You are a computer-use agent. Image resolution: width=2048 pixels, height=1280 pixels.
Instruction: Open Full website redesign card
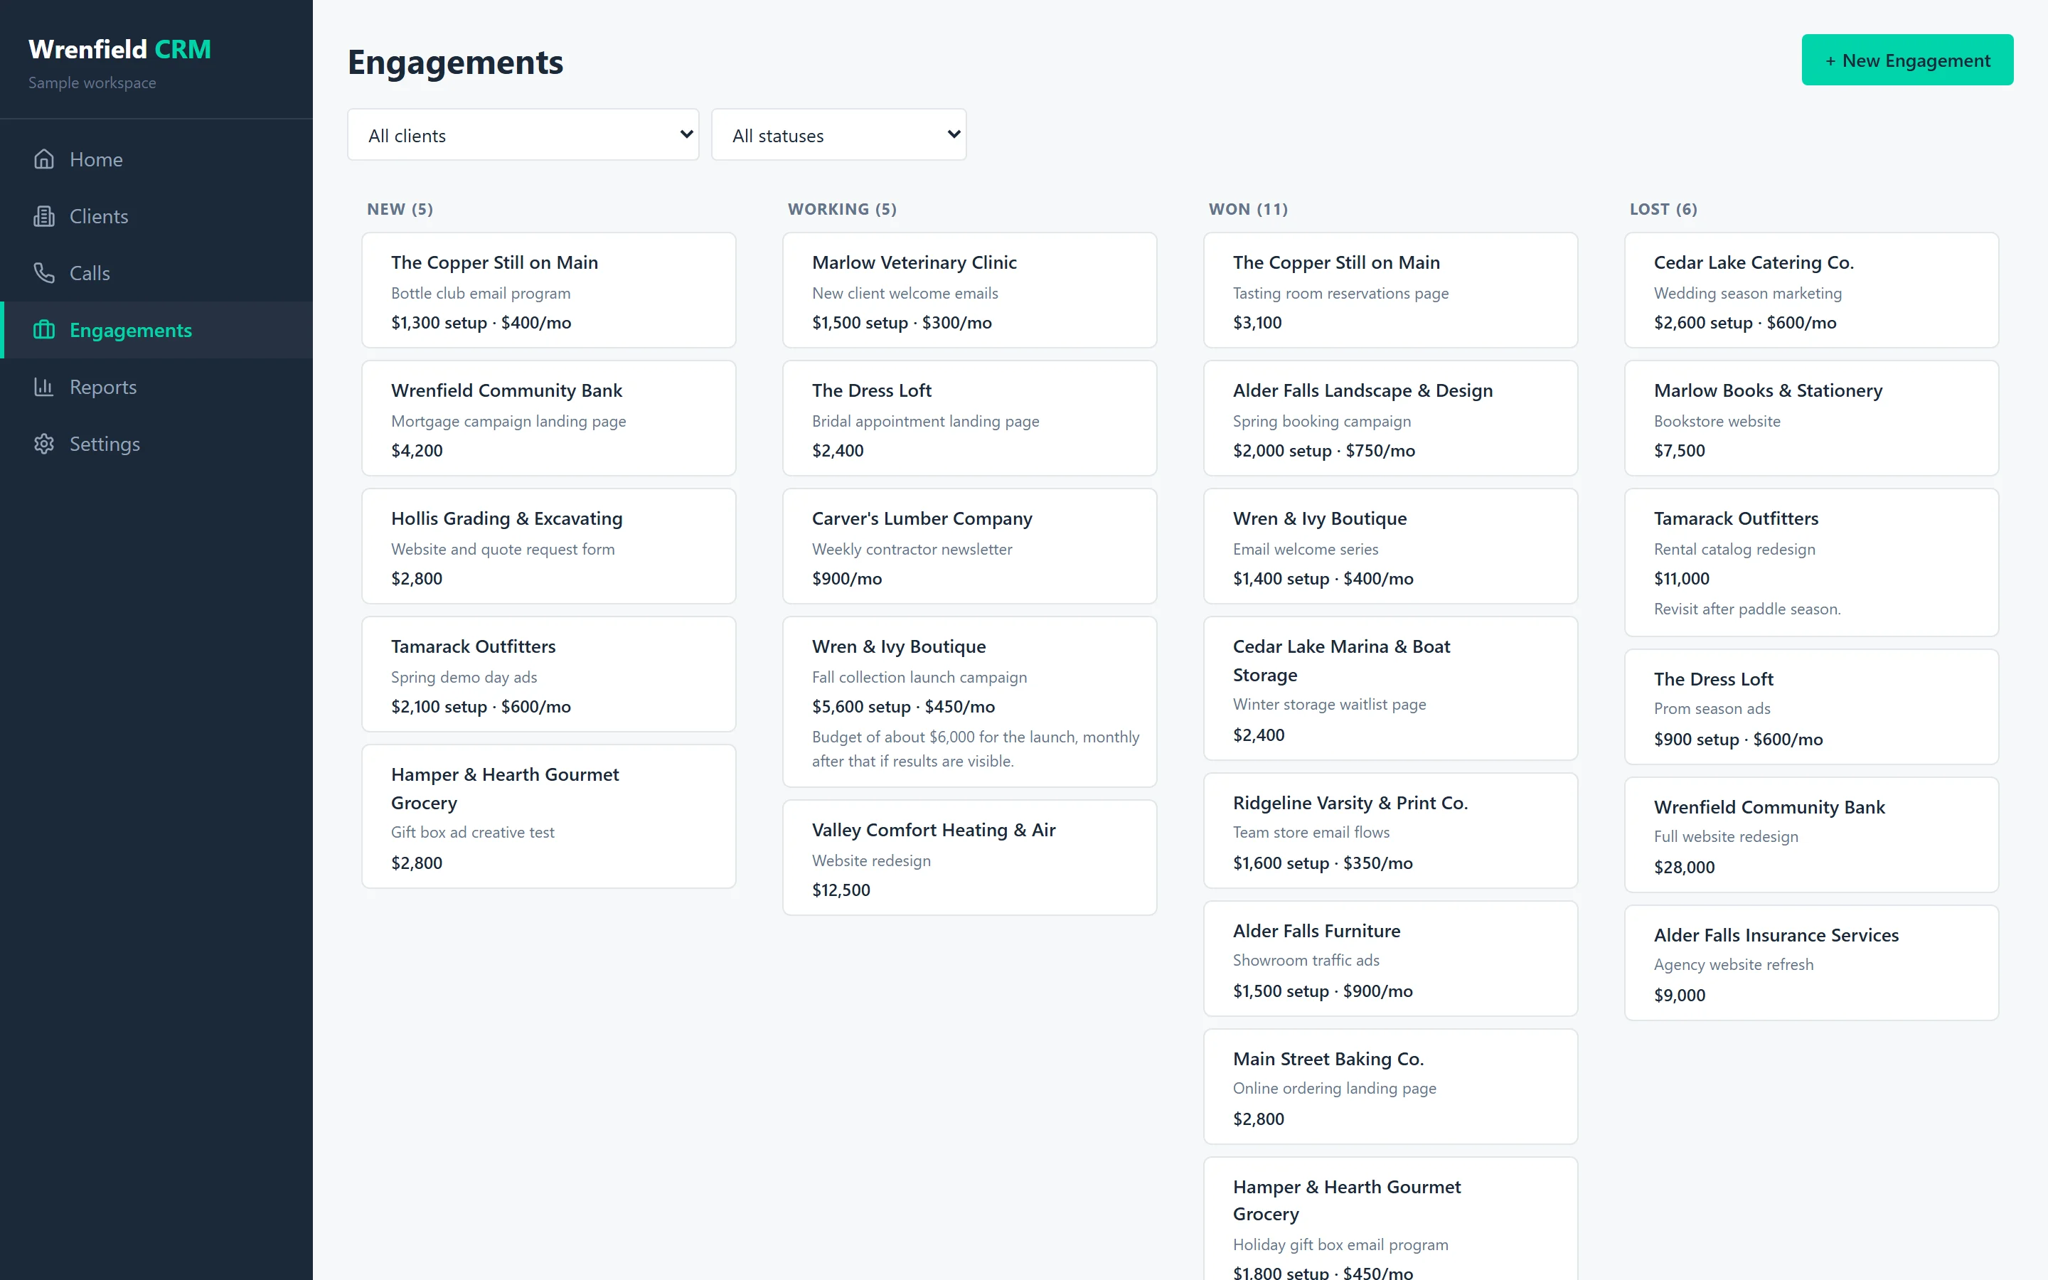coord(1811,835)
